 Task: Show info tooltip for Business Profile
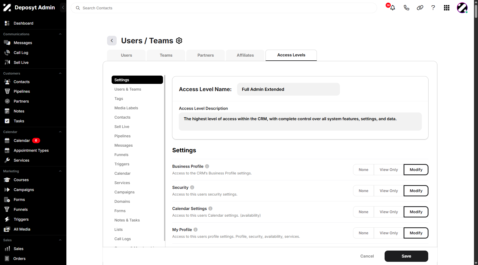(x=207, y=166)
